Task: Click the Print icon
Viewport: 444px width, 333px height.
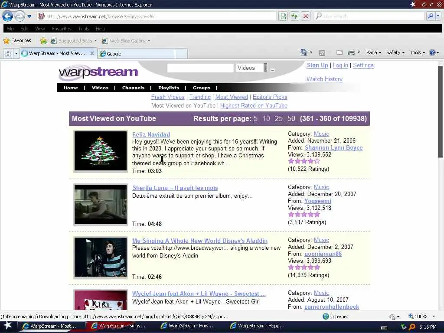Action: pyautogui.click(x=351, y=52)
